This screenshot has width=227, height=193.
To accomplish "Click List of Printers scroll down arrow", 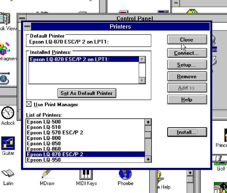I will tap(148, 159).
